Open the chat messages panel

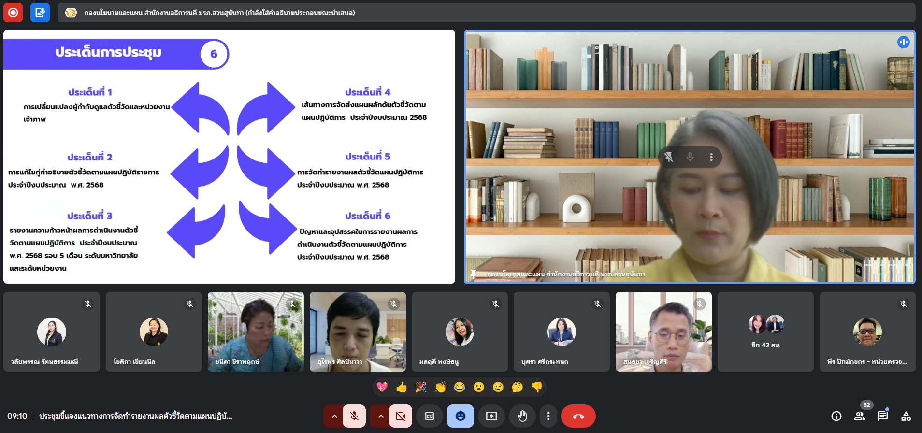tap(883, 416)
